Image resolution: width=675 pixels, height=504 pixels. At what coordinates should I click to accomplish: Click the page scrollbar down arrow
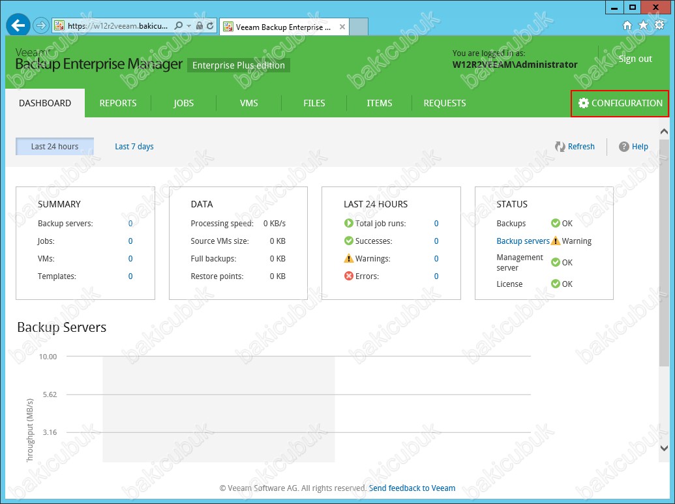click(664, 448)
